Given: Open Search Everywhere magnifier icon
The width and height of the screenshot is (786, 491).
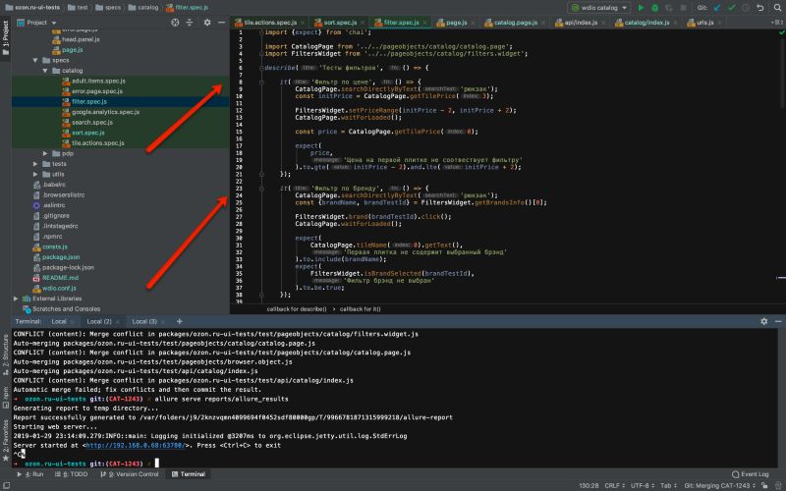Looking at the screenshot, I should [x=777, y=8].
